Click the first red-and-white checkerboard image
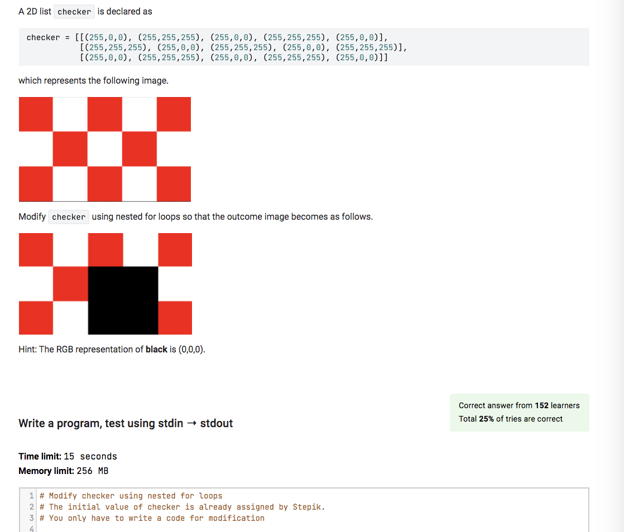Image resolution: width=624 pixels, height=532 pixels. click(x=105, y=149)
